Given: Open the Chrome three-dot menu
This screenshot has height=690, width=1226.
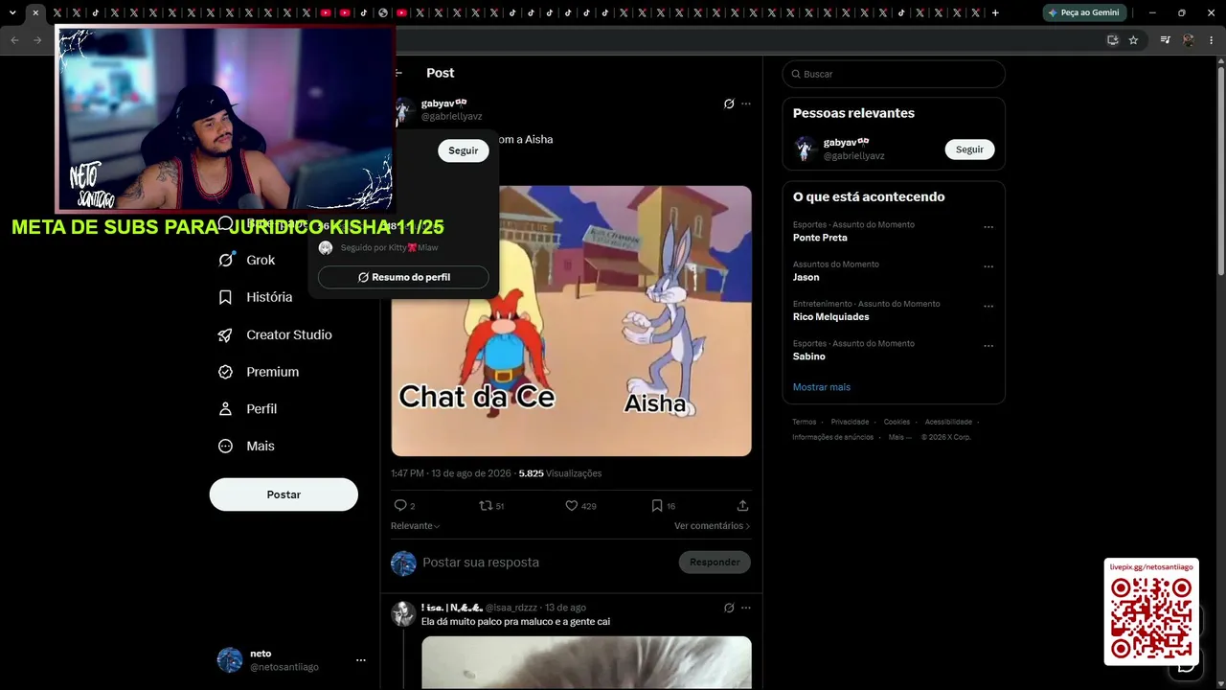Looking at the screenshot, I should pyautogui.click(x=1212, y=40).
